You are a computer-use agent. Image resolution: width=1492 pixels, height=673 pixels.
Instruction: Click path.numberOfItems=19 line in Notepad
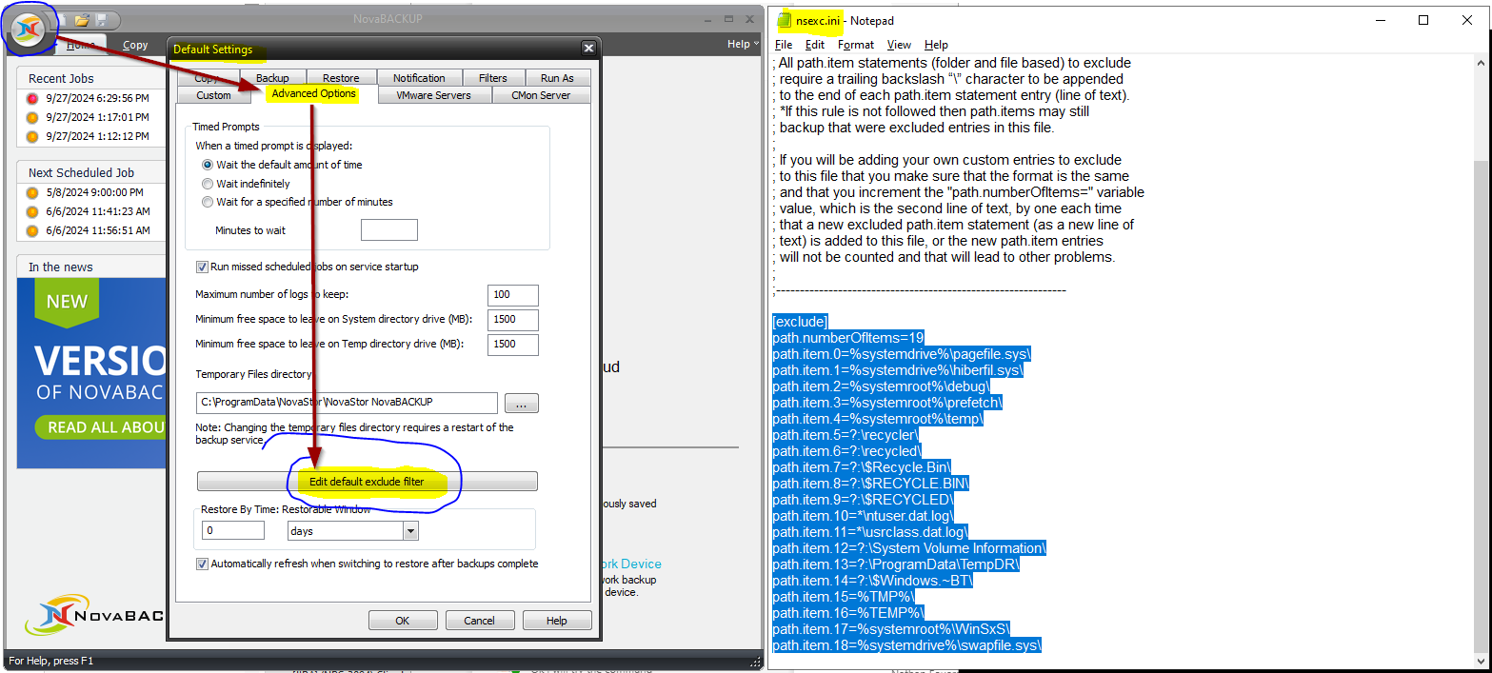(x=848, y=337)
